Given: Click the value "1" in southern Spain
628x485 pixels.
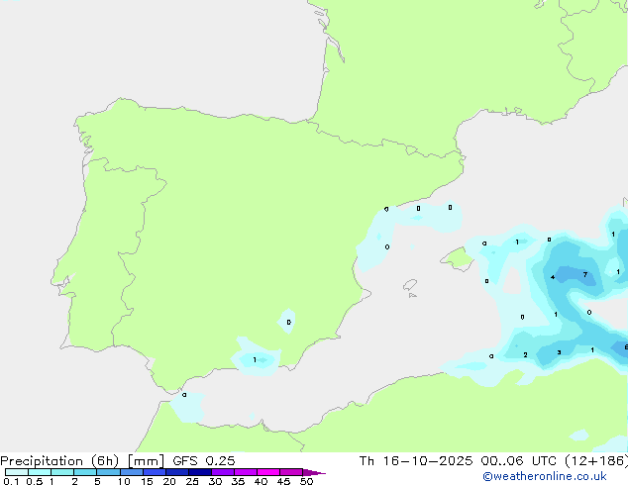Looking at the screenshot, I should (x=255, y=359).
